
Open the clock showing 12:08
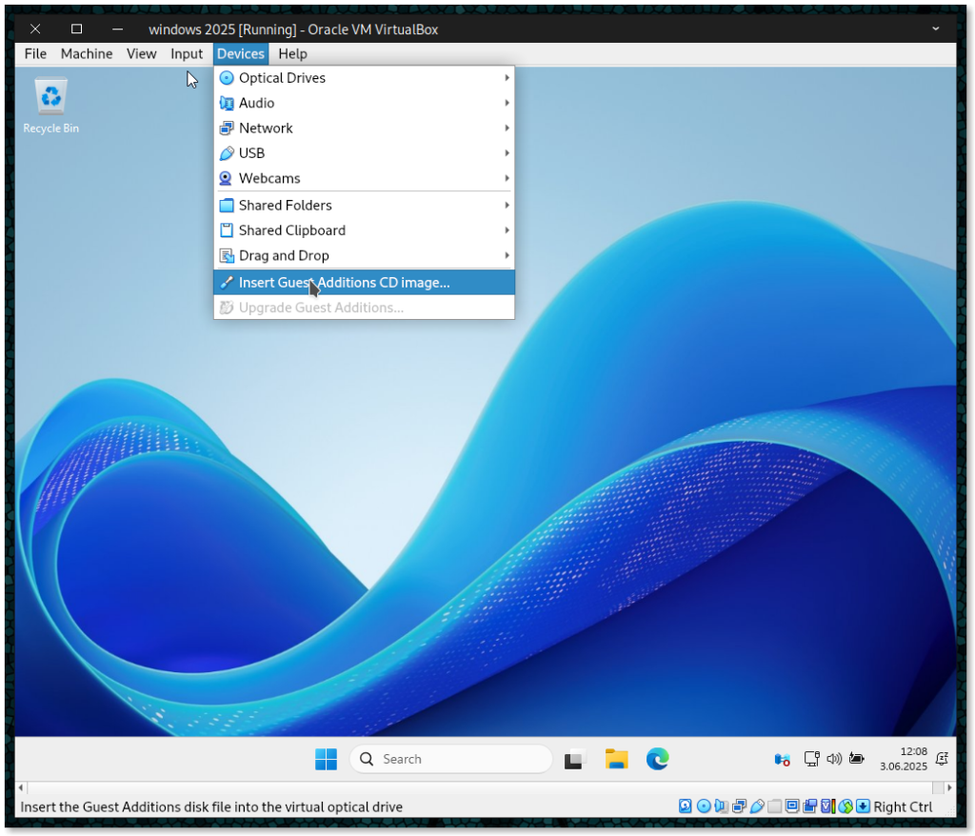click(904, 759)
